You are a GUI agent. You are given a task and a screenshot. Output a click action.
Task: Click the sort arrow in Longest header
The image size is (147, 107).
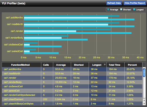click(105, 64)
